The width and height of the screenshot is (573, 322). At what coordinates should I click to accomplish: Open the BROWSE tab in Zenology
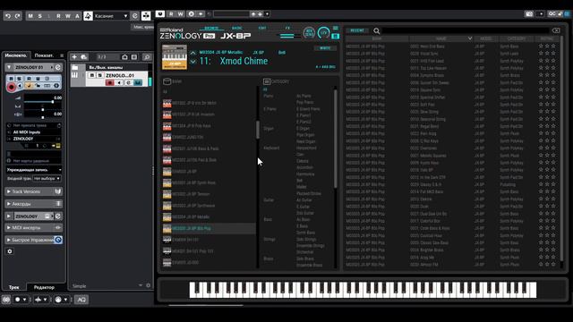pyautogui.click(x=211, y=28)
